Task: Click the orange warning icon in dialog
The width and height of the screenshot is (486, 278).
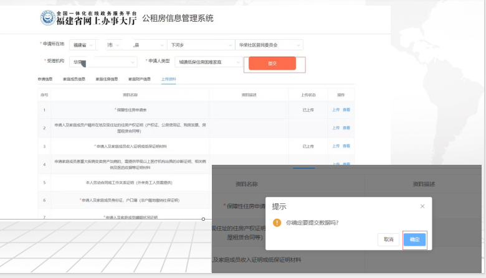Action: [277, 223]
